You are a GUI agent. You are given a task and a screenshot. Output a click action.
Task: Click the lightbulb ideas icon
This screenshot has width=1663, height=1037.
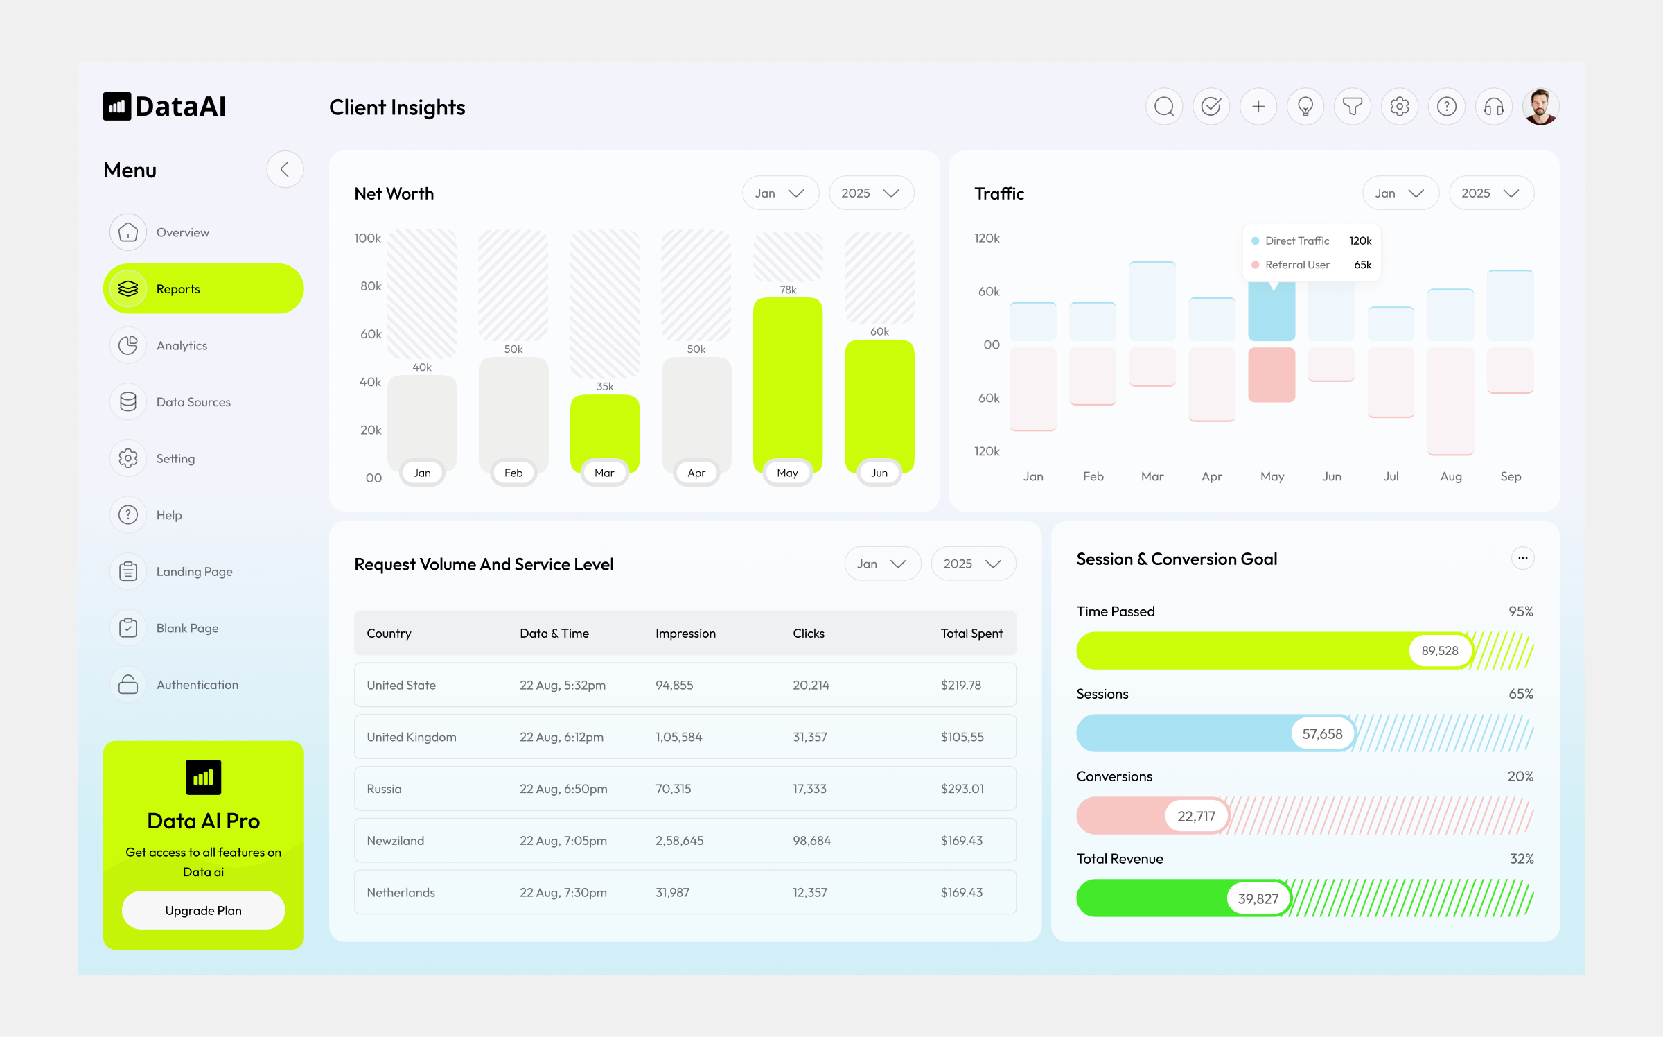click(x=1305, y=106)
